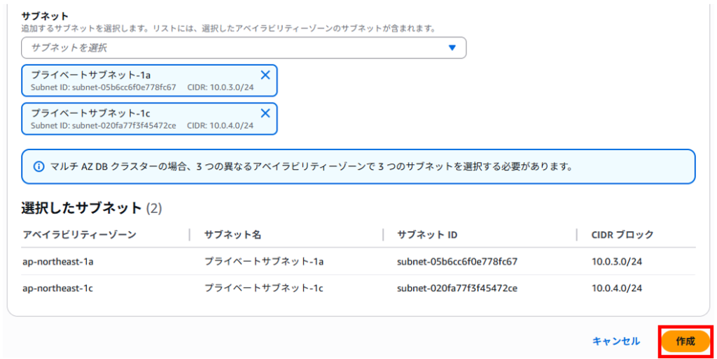This screenshot has height=359, width=717.
Task: Click the 10.0.3.0/24 CIDR cell
Action: tap(617, 261)
